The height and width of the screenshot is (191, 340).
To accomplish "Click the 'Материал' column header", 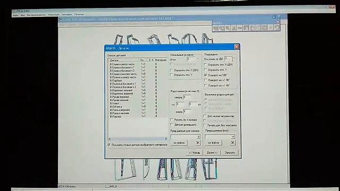I will tap(160, 60).
